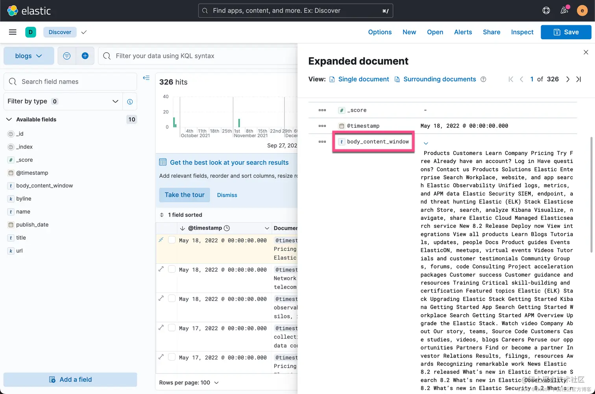
Task: Click the green D space avatar
Action: click(31, 32)
